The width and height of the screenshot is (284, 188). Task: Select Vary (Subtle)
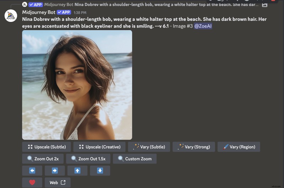click(149, 147)
